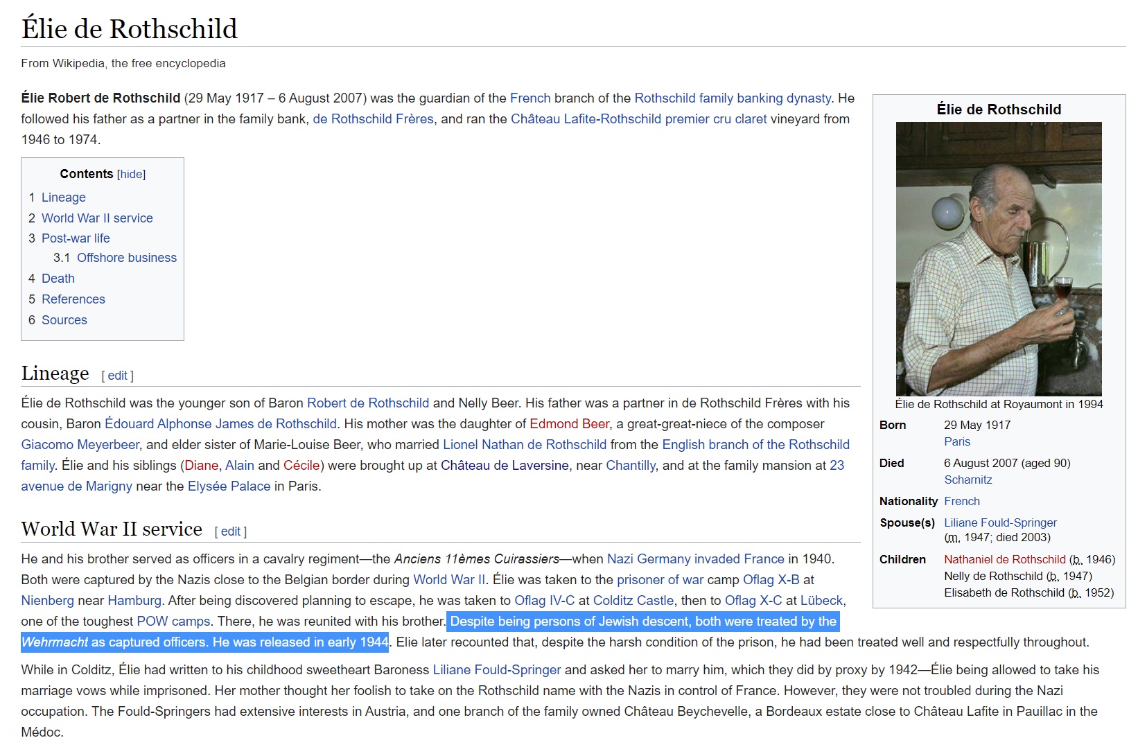Viewport: 1138px width, 756px height.
Task: Visit the Château de Laversine link
Action: pos(505,466)
